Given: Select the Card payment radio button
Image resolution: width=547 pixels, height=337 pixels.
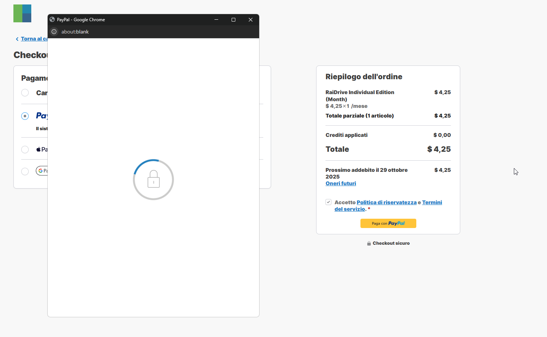Looking at the screenshot, I should pos(25,93).
